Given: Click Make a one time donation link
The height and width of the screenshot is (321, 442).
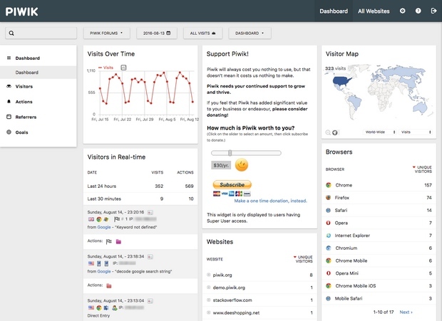Looking at the screenshot, I should click(x=270, y=201).
